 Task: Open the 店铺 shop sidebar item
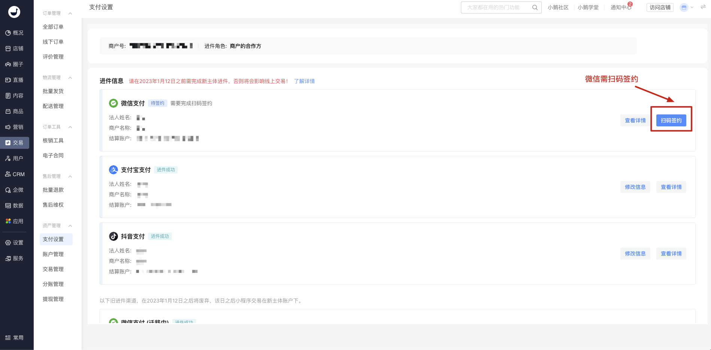click(14, 49)
